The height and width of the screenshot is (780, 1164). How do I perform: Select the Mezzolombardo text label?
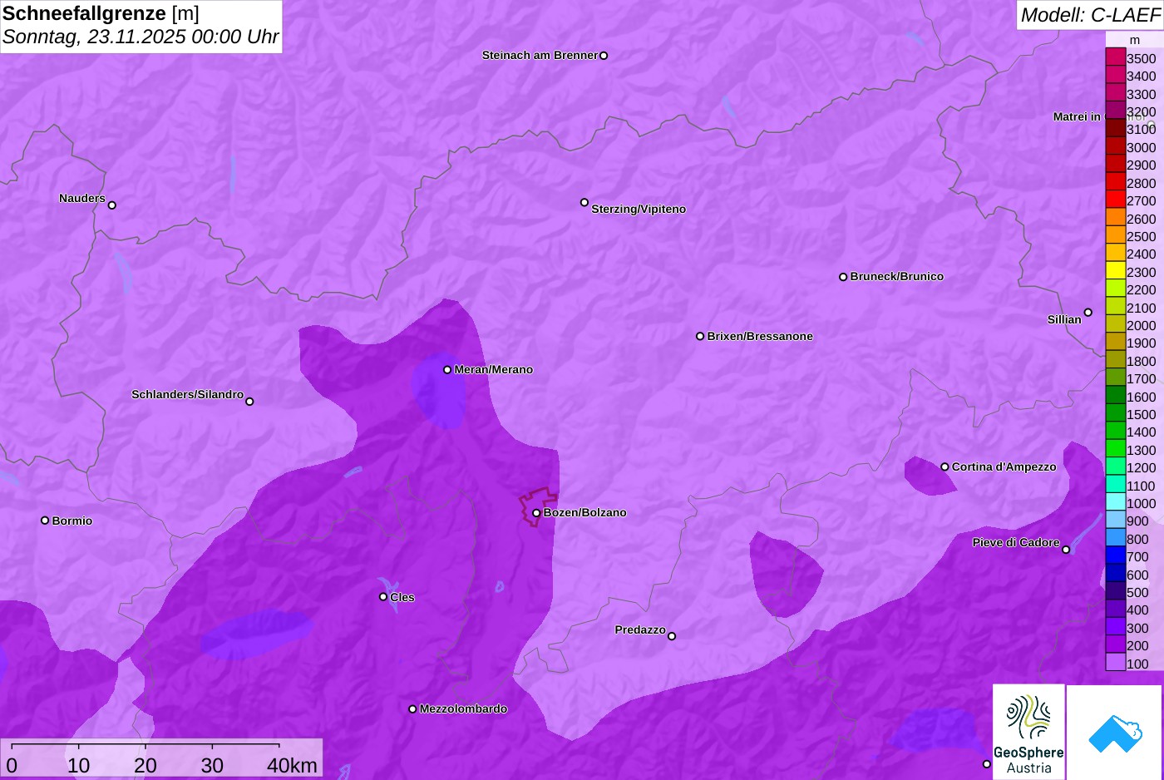(463, 708)
